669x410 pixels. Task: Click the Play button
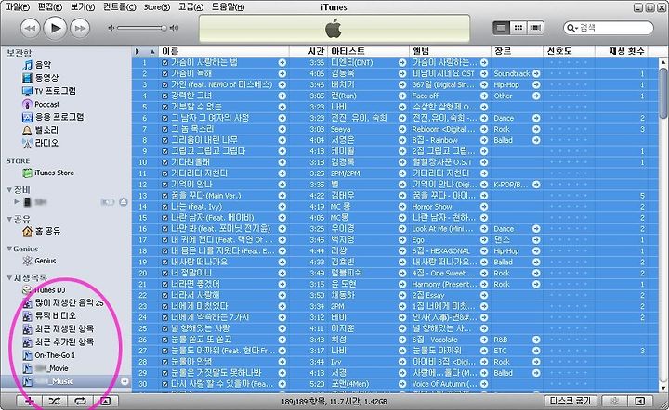click(x=55, y=28)
